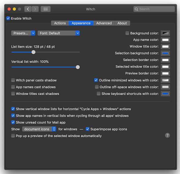Click the red close window button
180x174 pixels.
[9, 9]
